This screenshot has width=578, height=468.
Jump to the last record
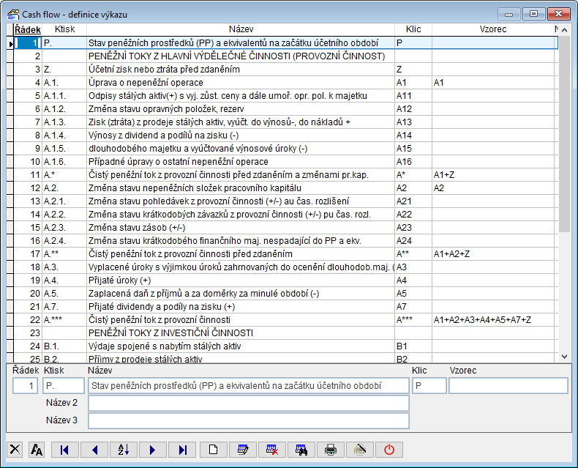(183, 450)
